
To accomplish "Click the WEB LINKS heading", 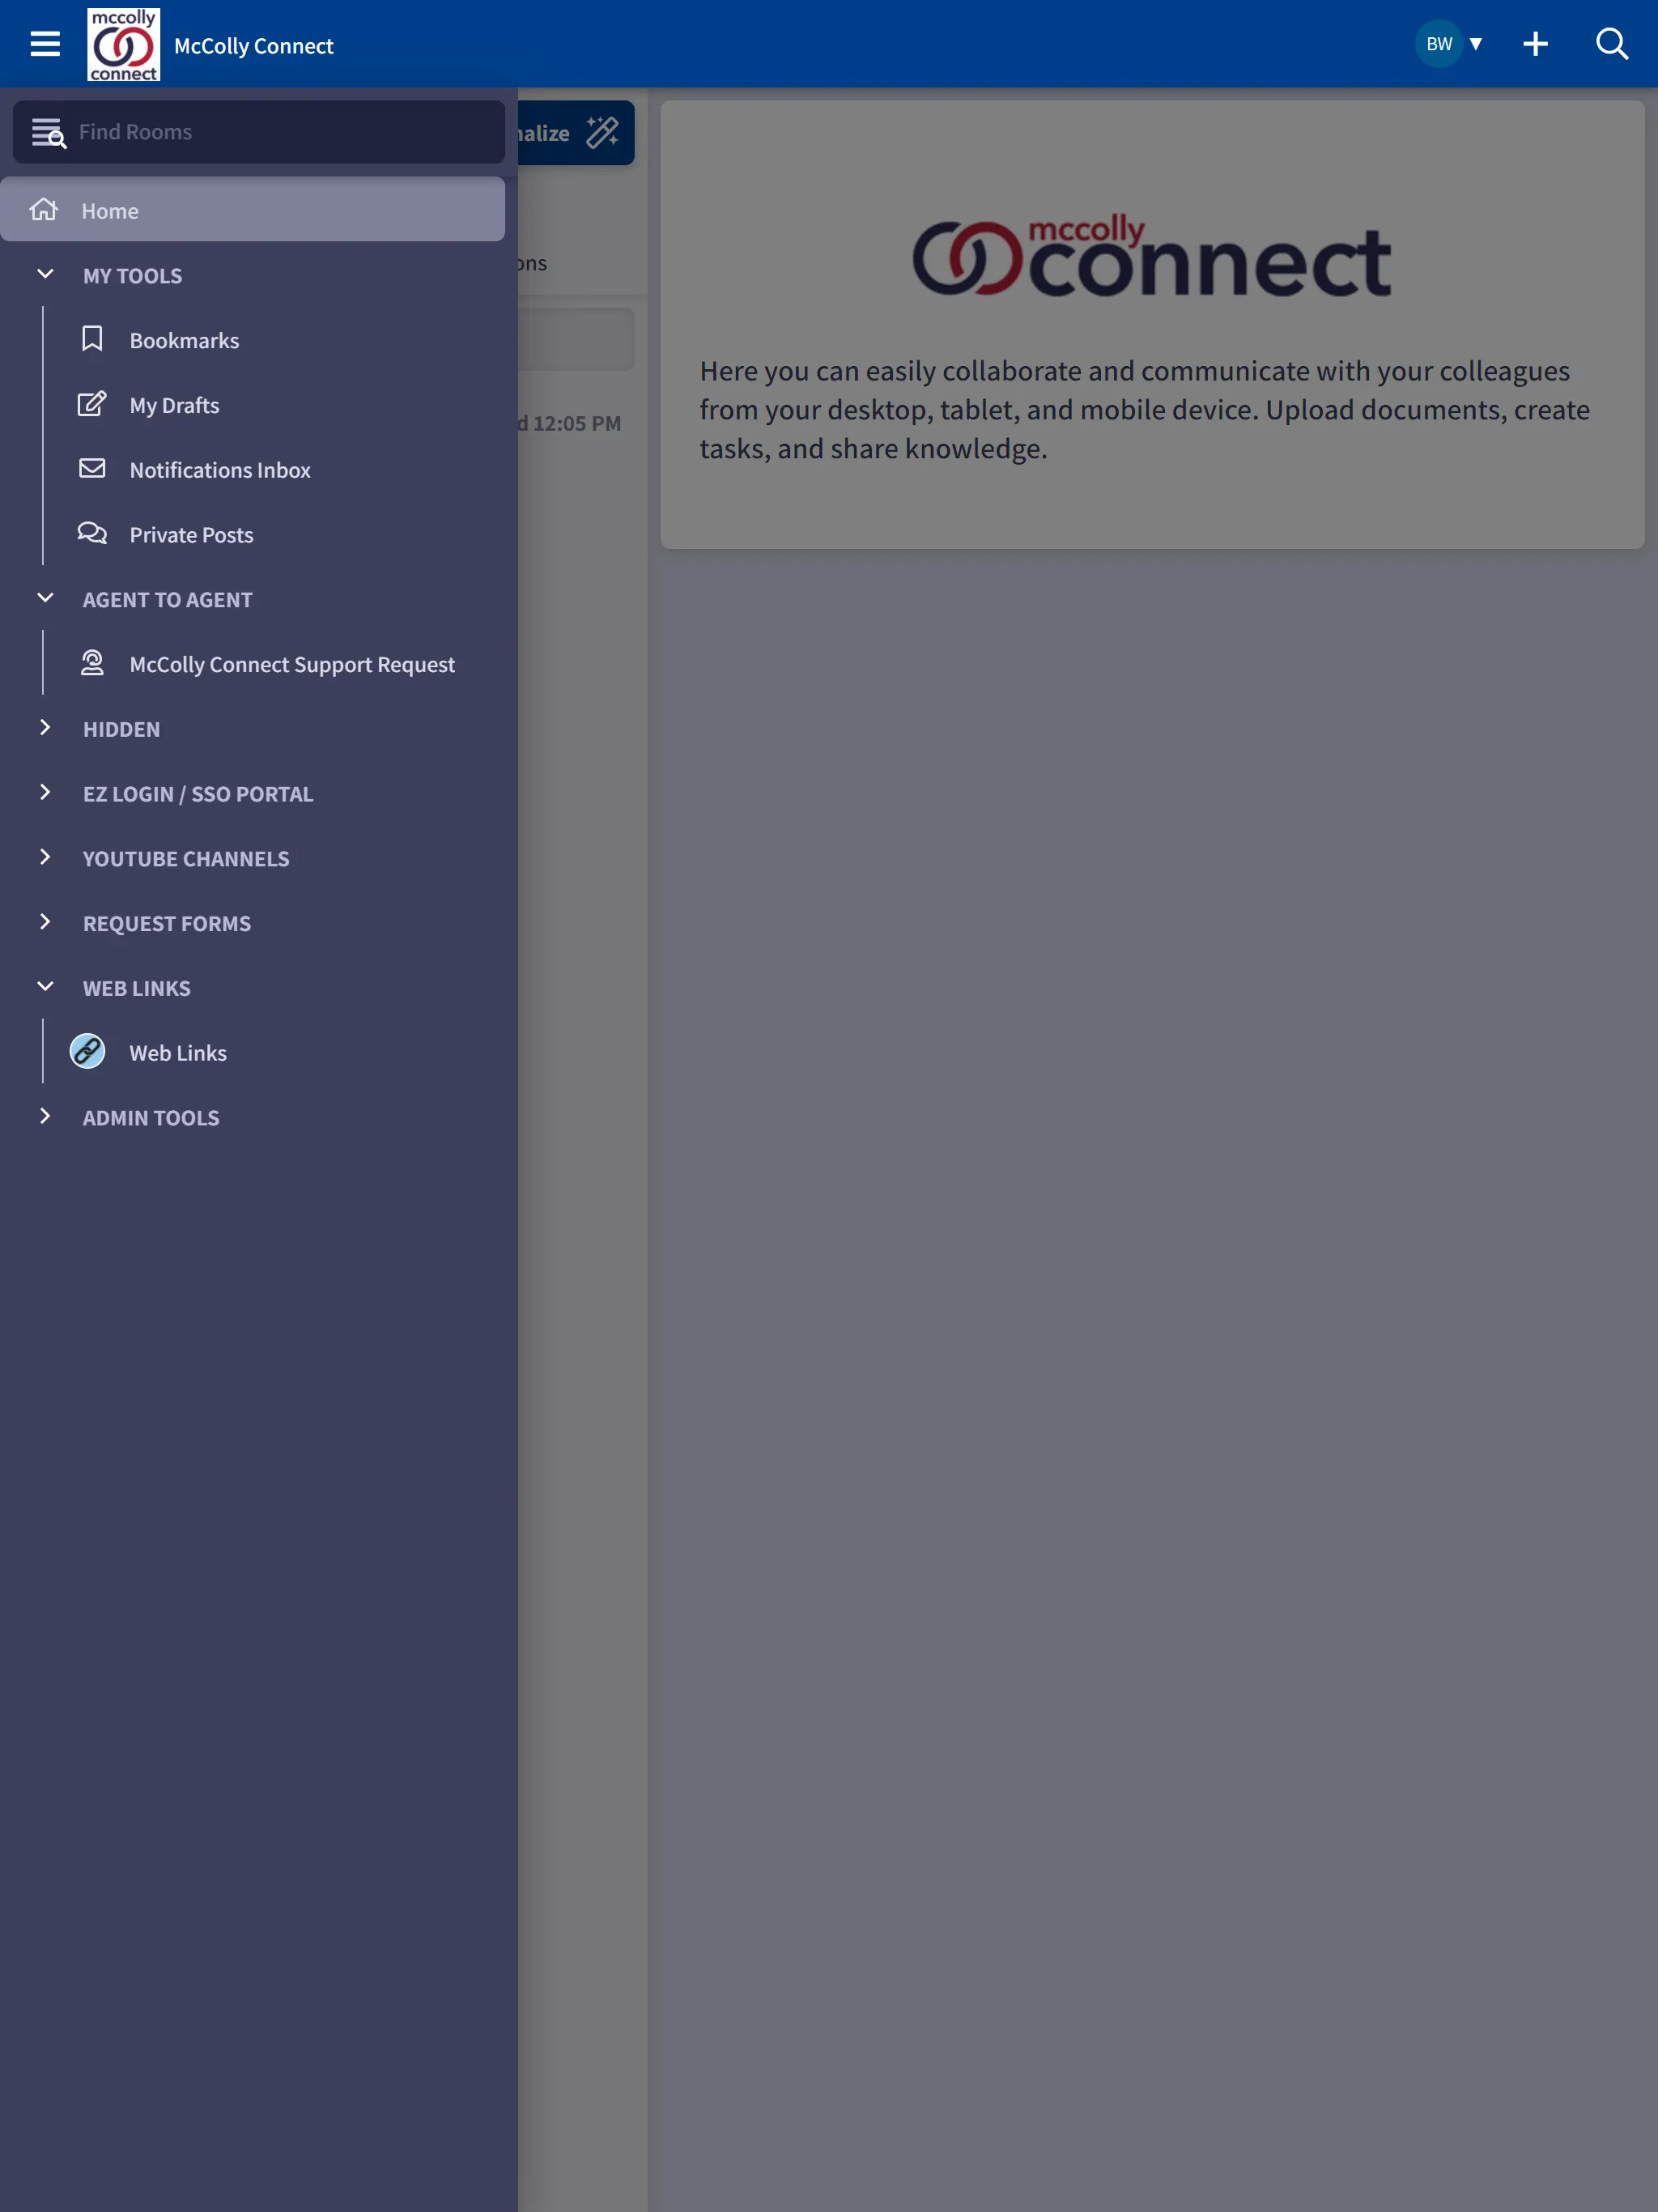I will [x=136, y=989].
